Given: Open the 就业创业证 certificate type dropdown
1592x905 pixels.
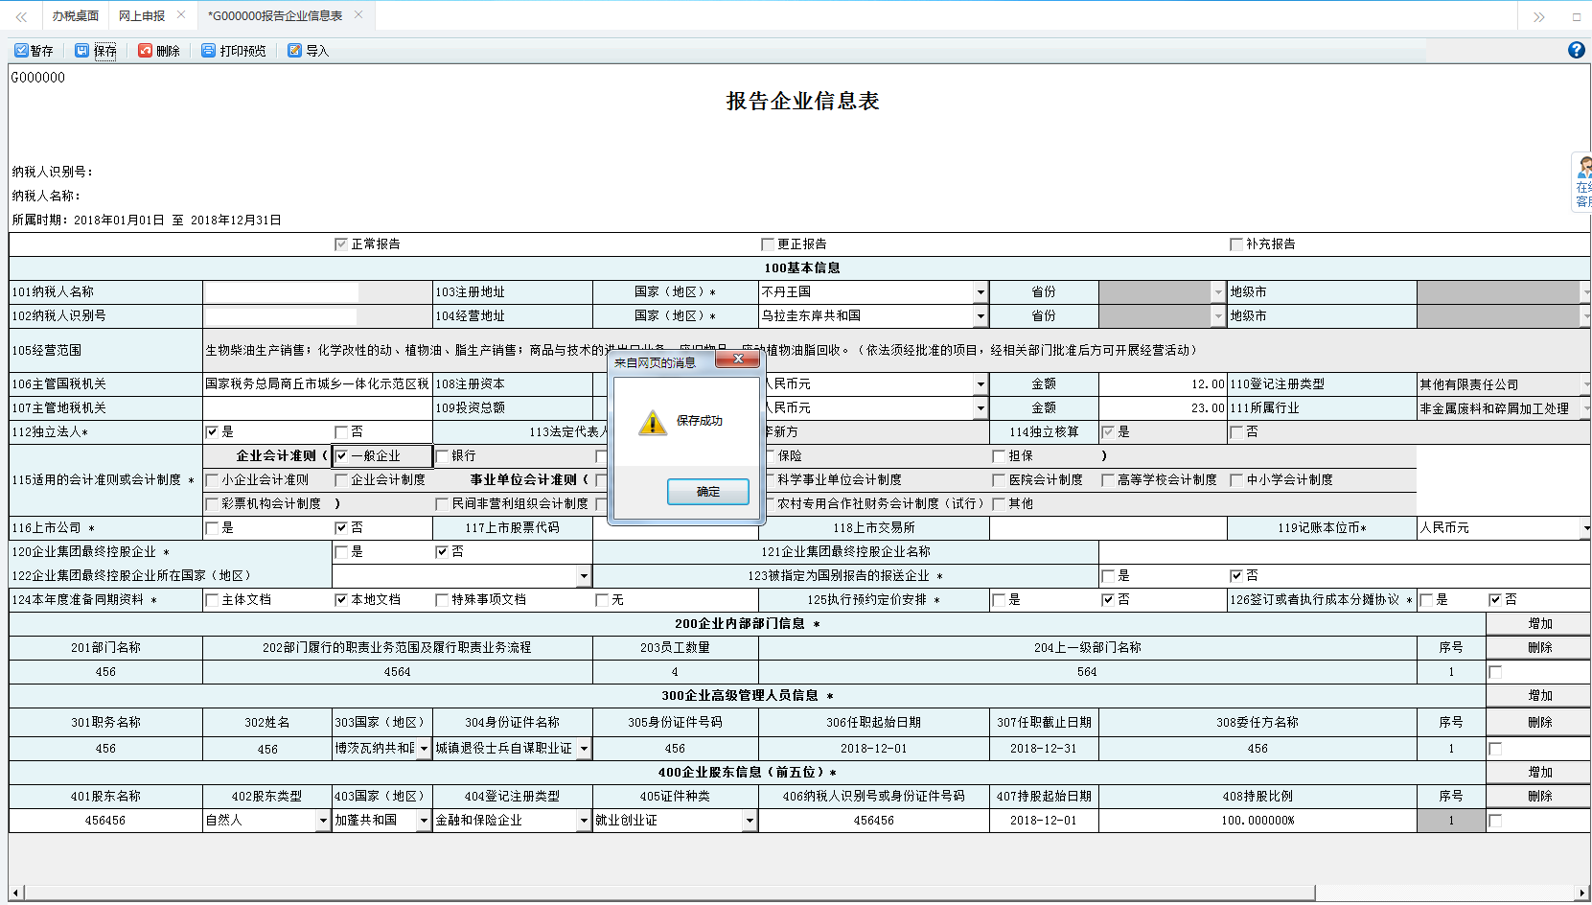Looking at the screenshot, I should pyautogui.click(x=750, y=820).
